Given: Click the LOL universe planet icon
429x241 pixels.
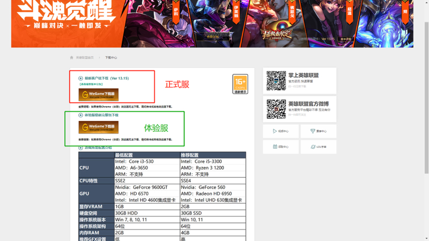Looking at the screenshot, I should coord(313,147).
